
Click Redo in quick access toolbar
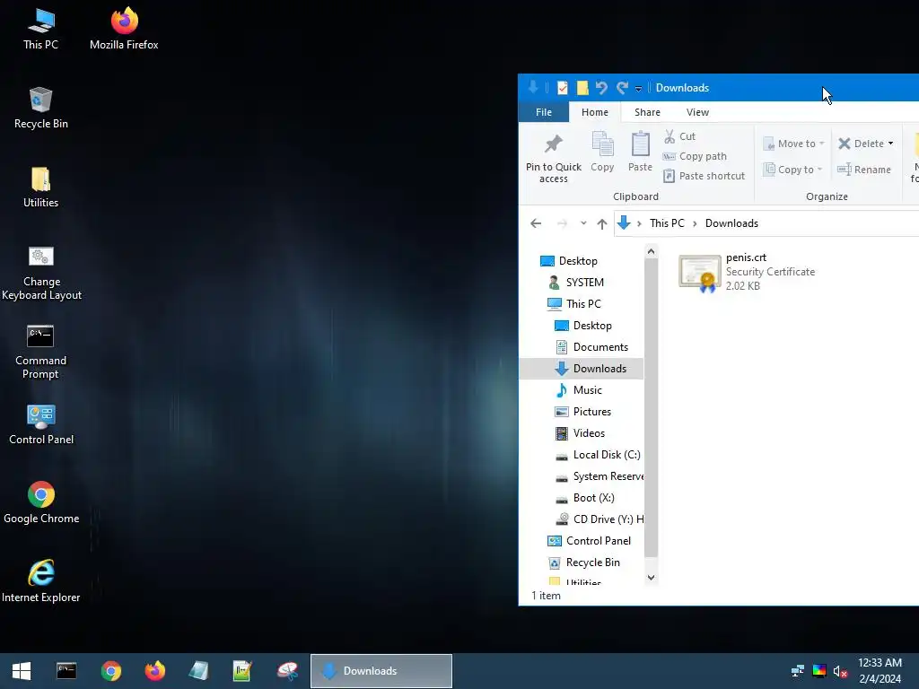tap(622, 88)
